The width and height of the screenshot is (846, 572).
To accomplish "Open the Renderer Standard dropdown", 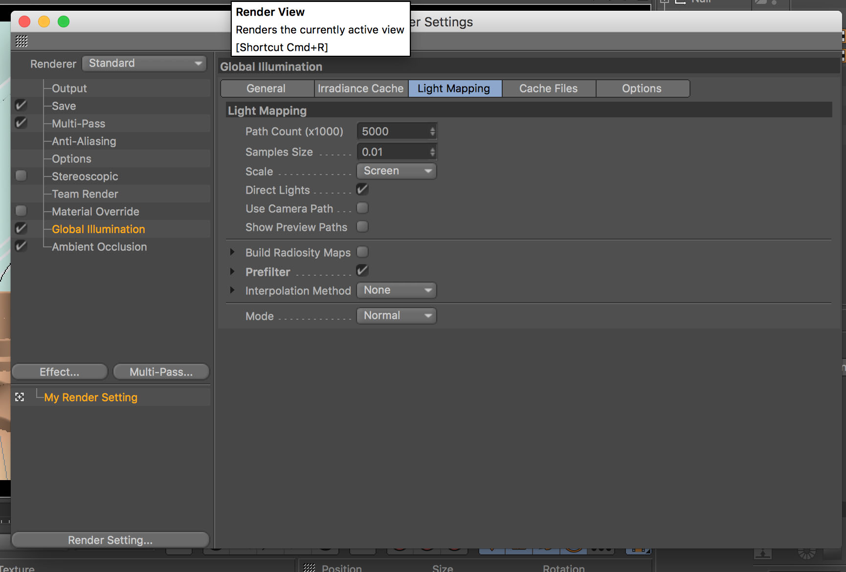I will (144, 64).
